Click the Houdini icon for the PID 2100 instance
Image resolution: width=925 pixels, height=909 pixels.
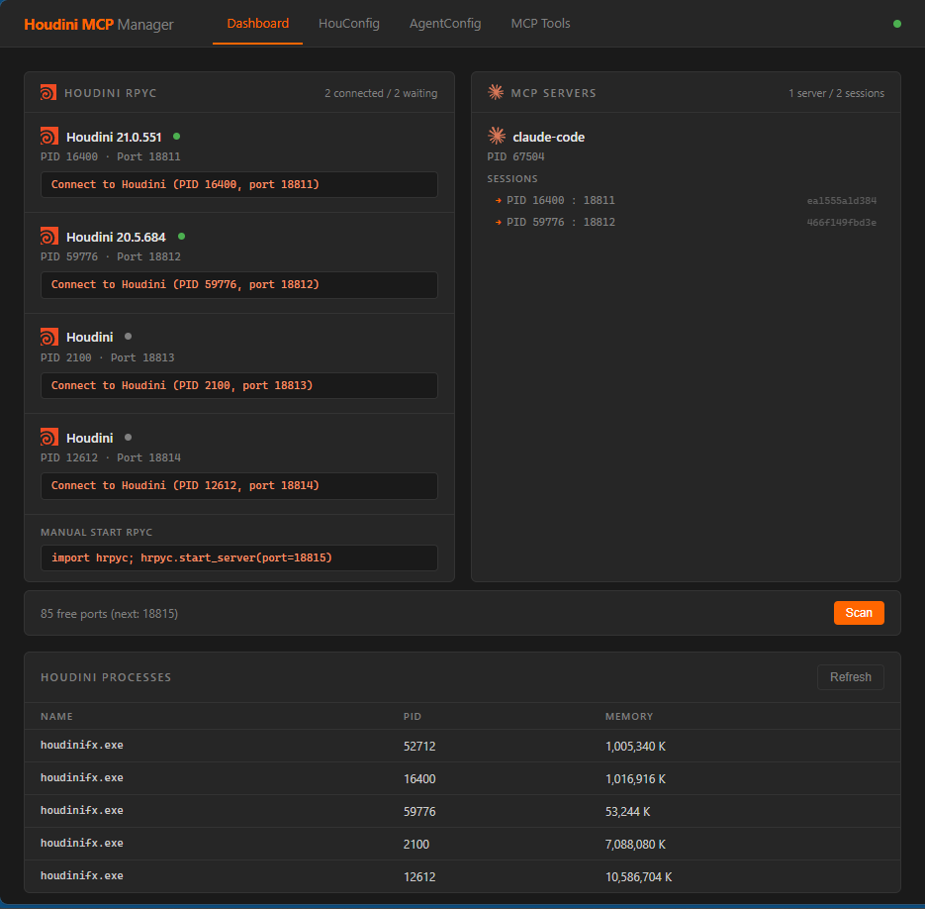pyautogui.click(x=48, y=337)
